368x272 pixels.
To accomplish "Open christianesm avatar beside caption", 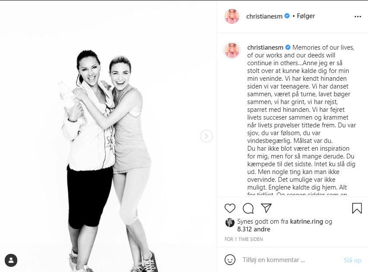I will [x=232, y=51].
